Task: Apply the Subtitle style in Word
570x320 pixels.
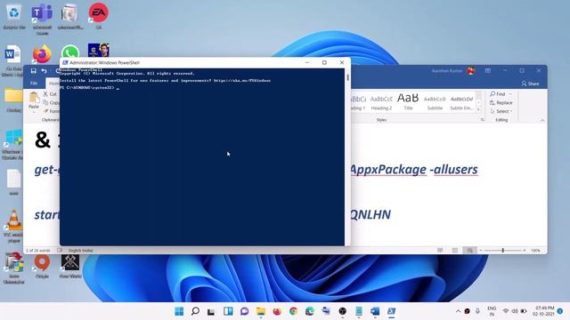Action: [435, 102]
